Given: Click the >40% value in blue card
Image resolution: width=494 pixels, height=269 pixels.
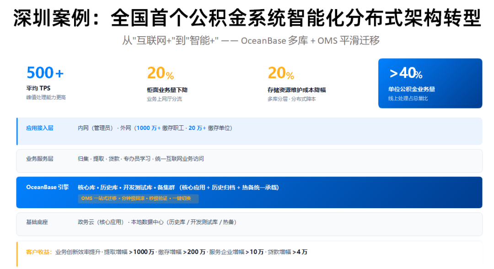Looking at the screenshot, I should [406, 73].
